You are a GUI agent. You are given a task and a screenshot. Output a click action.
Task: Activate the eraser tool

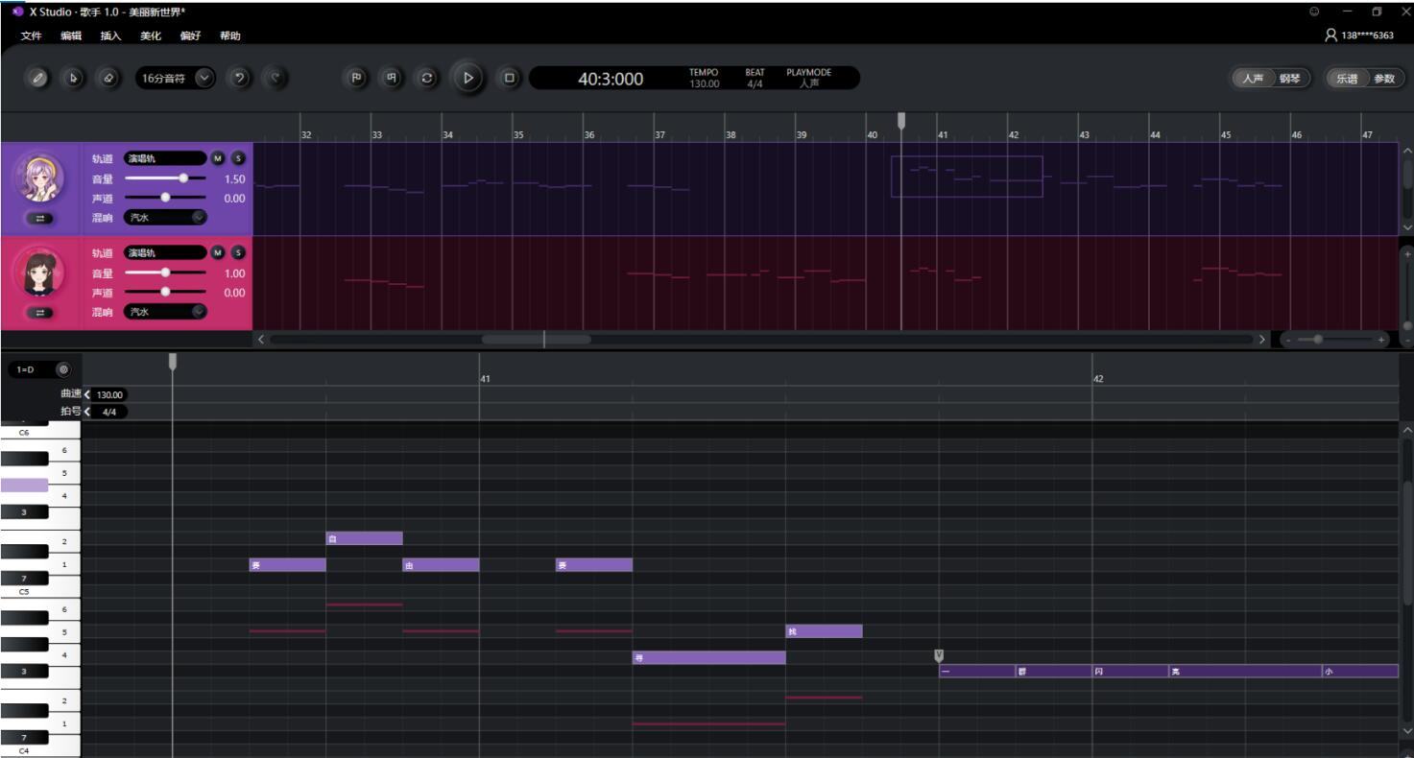click(x=108, y=79)
